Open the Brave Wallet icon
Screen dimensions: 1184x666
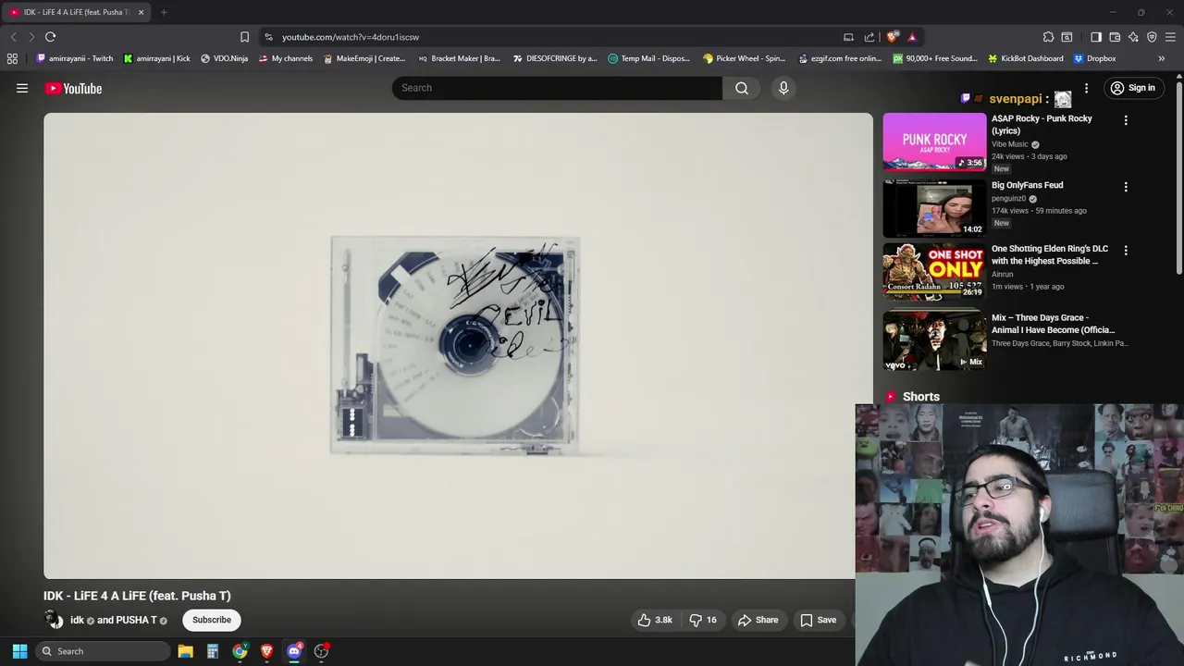click(1115, 37)
